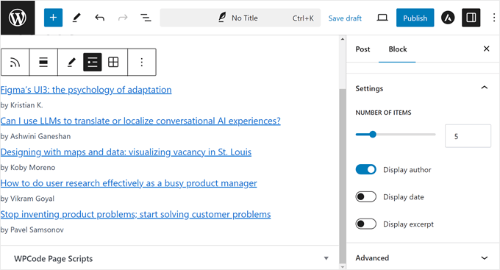Click the author text by Ashwini Ganeshan
500x270 pixels.
(x=36, y=136)
